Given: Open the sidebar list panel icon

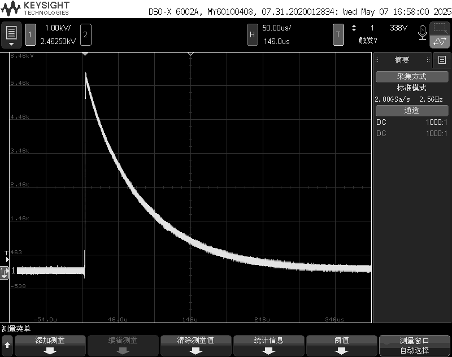Looking at the screenshot, I should pyautogui.click(x=442, y=60).
